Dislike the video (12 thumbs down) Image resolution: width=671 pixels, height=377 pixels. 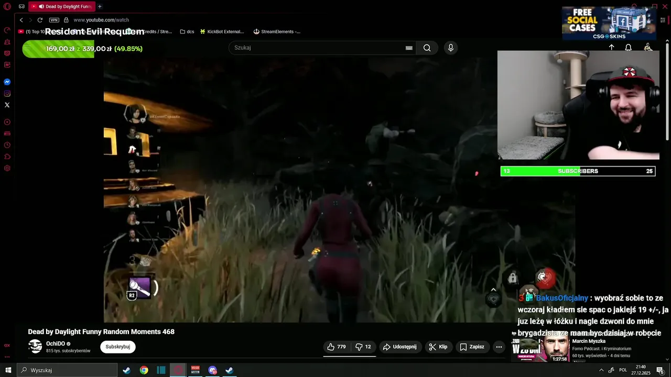tap(363, 347)
